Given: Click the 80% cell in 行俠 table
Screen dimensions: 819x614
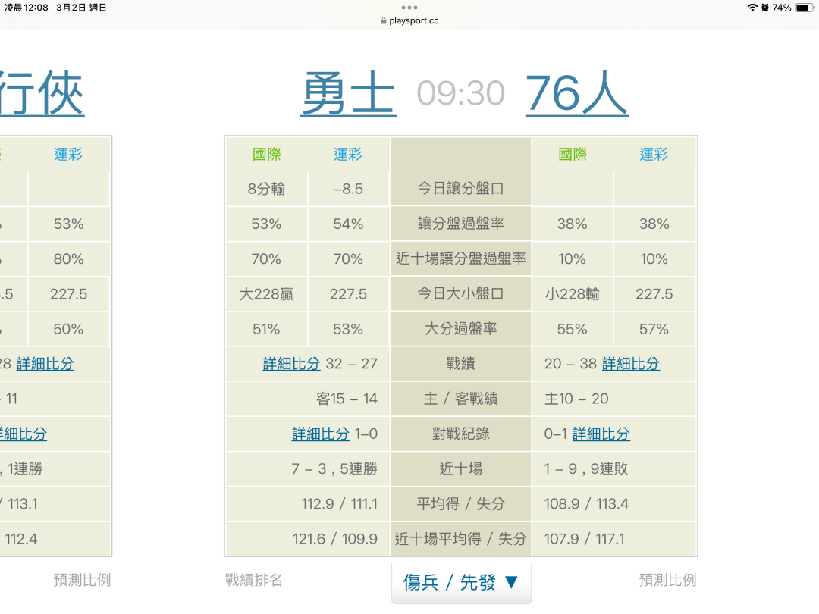Looking at the screenshot, I should [x=68, y=259].
